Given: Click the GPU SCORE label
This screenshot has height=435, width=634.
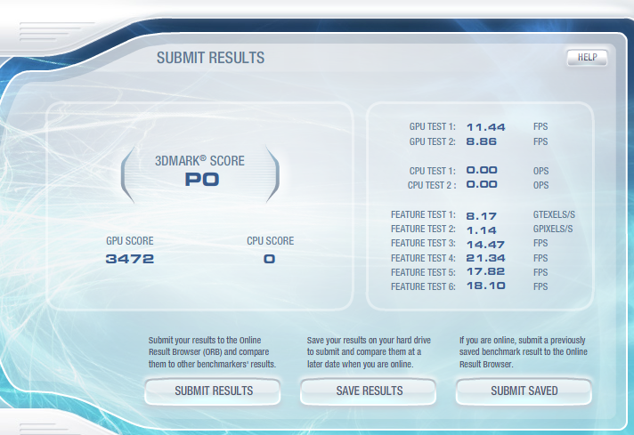Looking at the screenshot, I should click(130, 241).
